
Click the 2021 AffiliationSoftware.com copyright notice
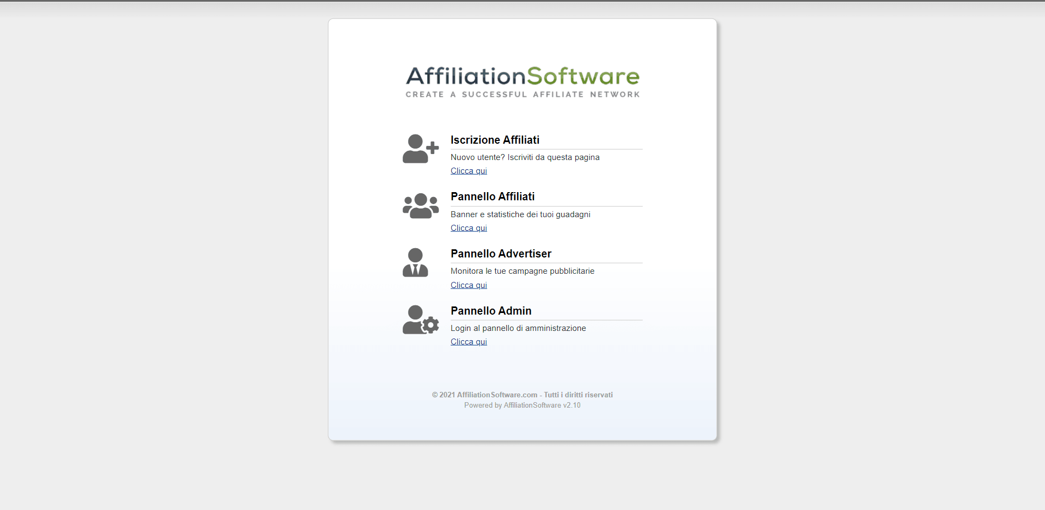point(522,395)
